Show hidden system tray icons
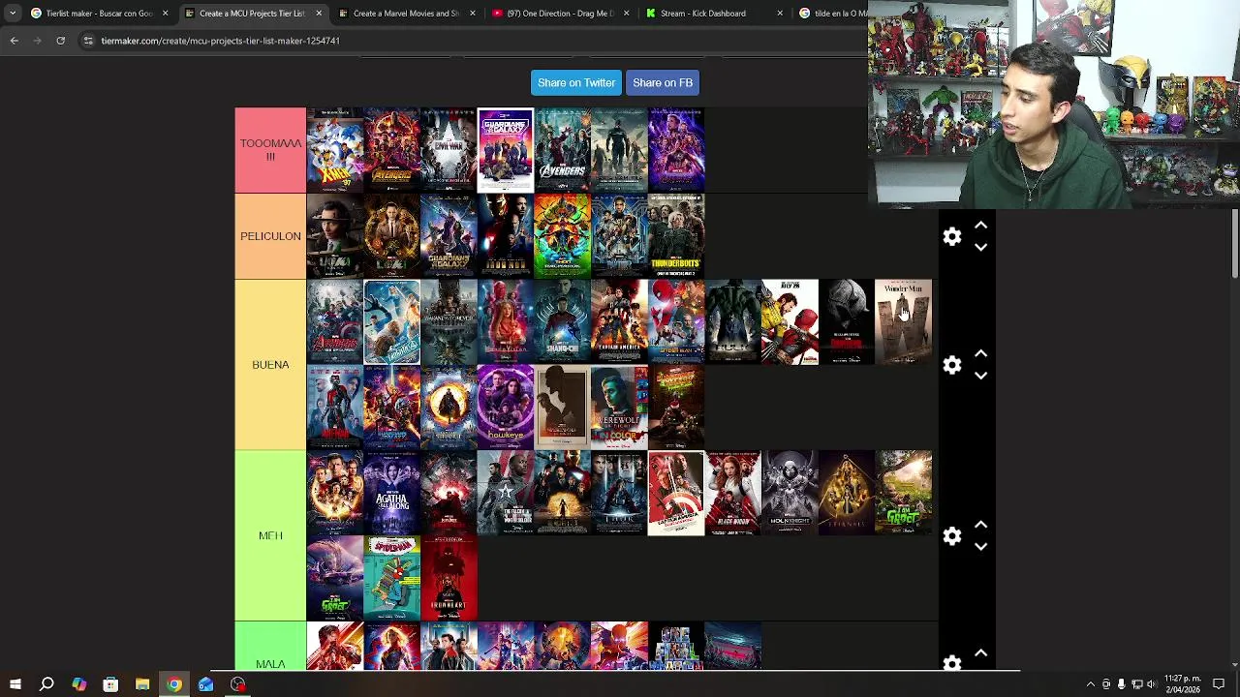 pyautogui.click(x=1090, y=684)
